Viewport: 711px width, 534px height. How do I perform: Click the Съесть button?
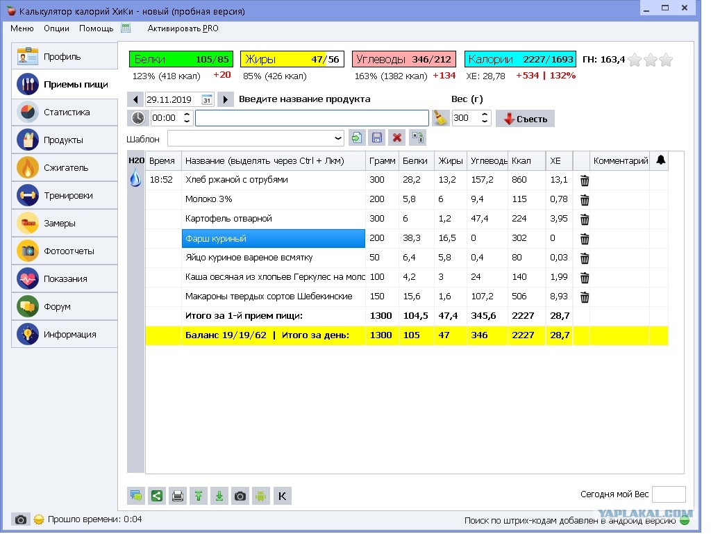(525, 119)
